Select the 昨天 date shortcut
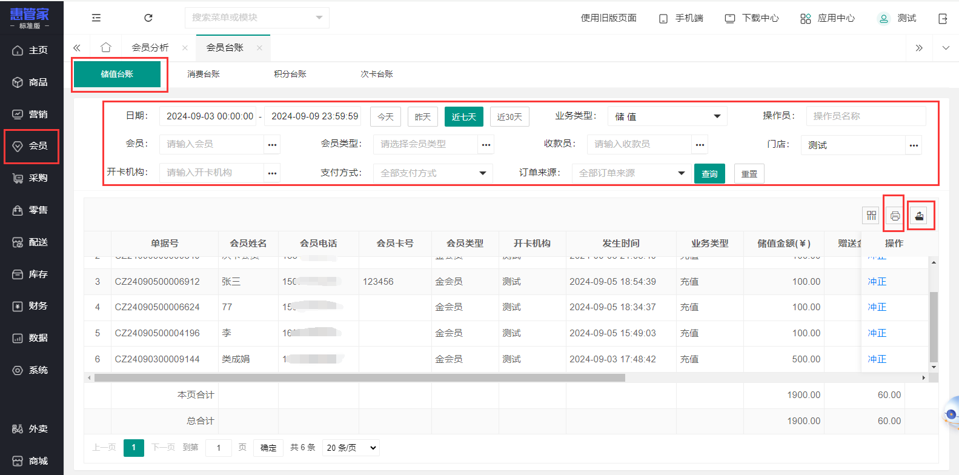This screenshot has width=959, height=475. tap(423, 117)
